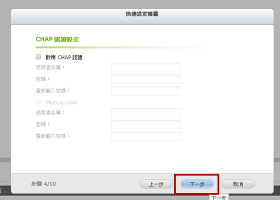Viewport: 280px width, 200px height.
Task: Click the first 使用者名稱 label
Action: [x=50, y=68]
